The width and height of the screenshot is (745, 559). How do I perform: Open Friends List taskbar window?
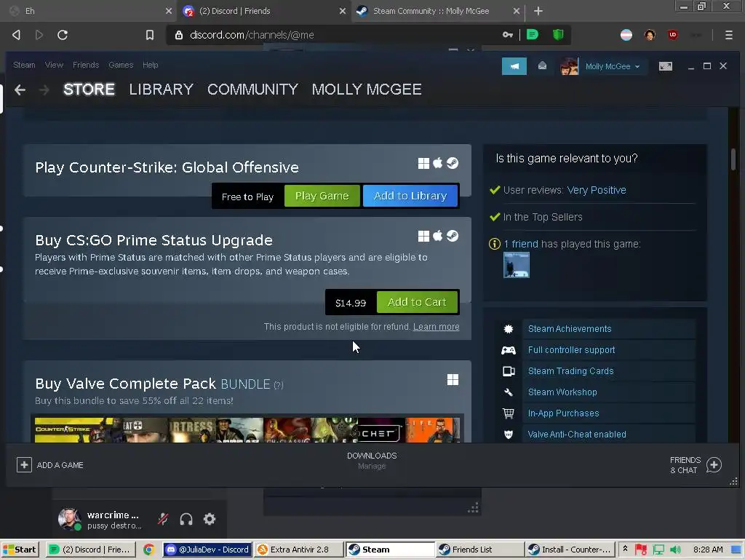pyautogui.click(x=480, y=550)
